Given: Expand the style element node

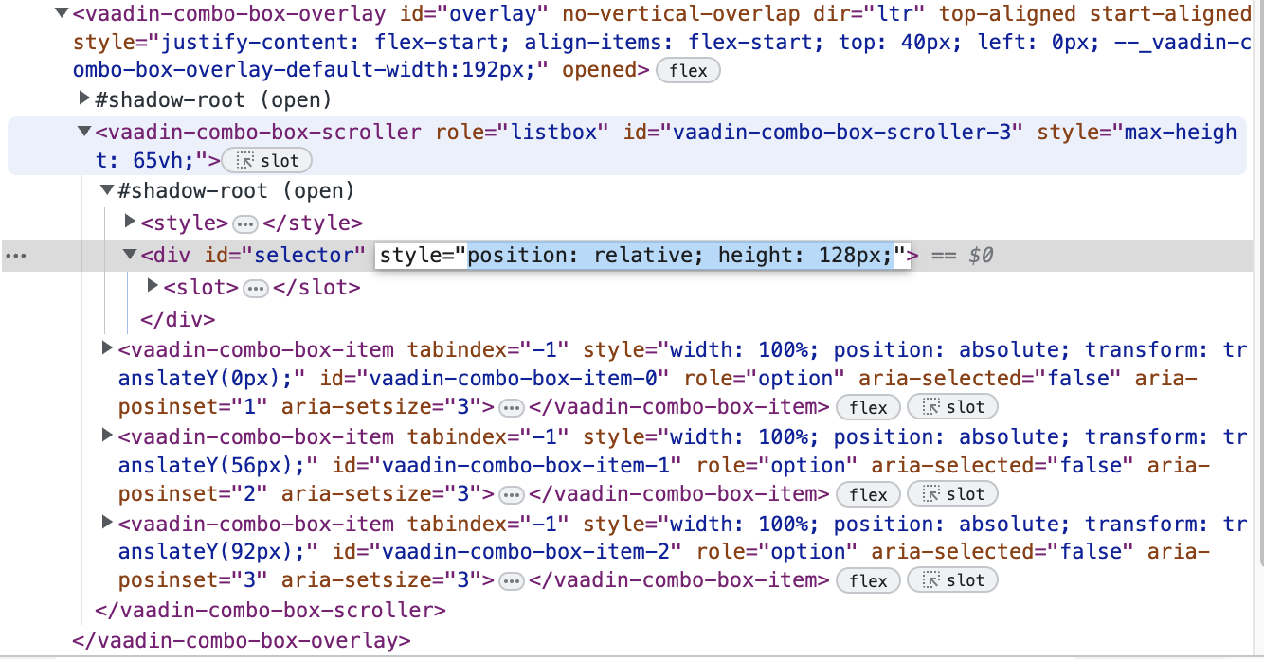Looking at the screenshot, I should [x=131, y=223].
